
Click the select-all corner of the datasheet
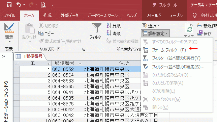pyautogui.click(x=17, y=64)
